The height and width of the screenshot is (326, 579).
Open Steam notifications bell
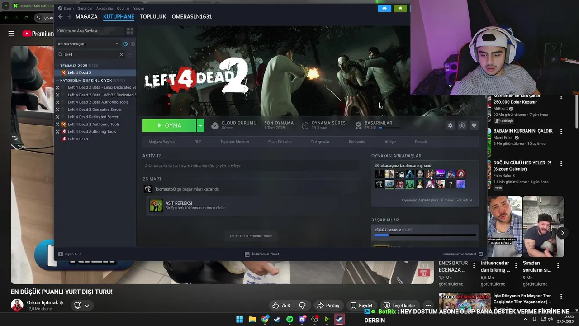tap(400, 8)
